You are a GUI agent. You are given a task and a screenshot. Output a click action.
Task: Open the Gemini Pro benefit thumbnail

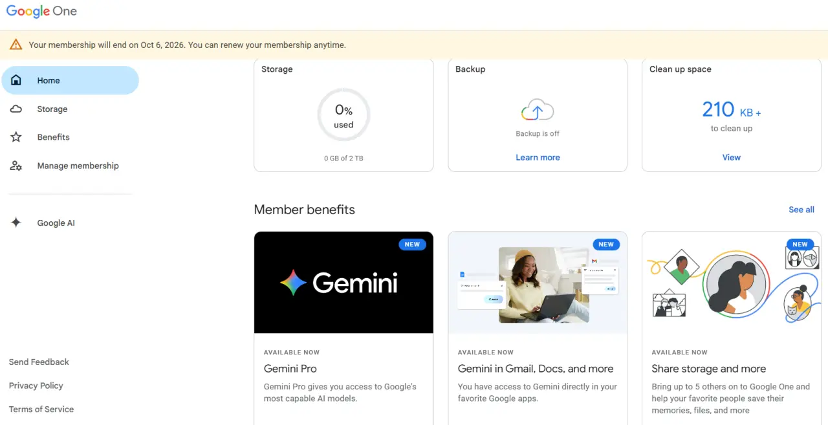(343, 283)
